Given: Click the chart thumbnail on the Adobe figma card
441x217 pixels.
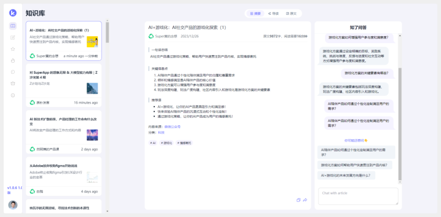Looking at the screenshot, I should [x=92, y=177].
